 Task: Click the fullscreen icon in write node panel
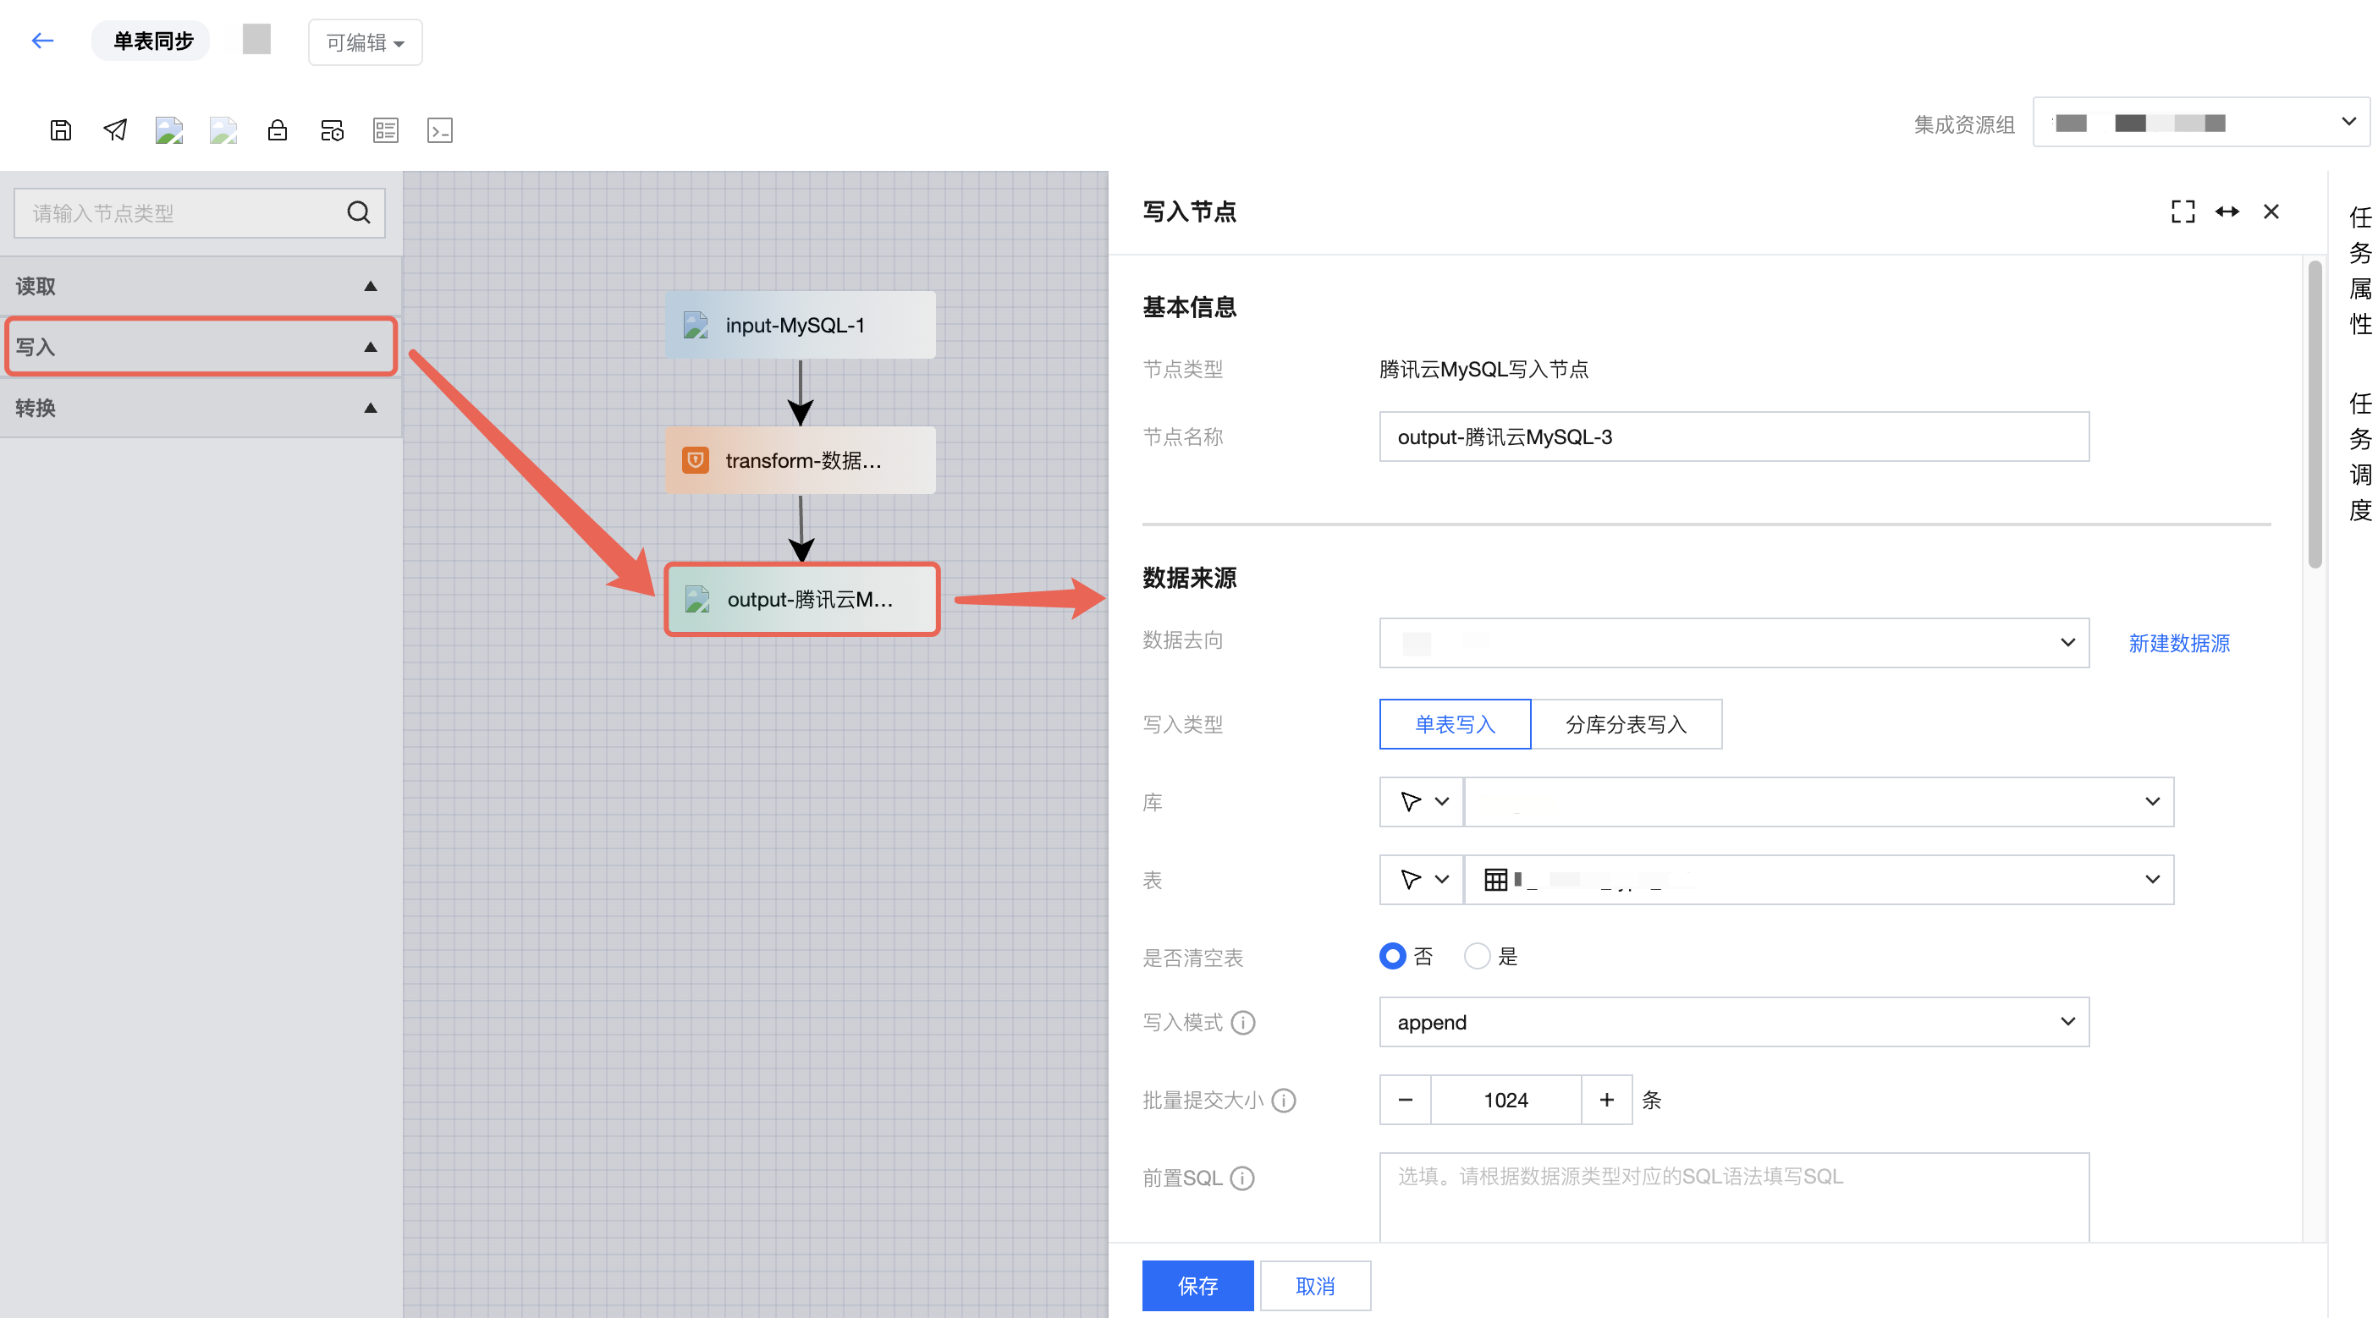[x=2183, y=211]
